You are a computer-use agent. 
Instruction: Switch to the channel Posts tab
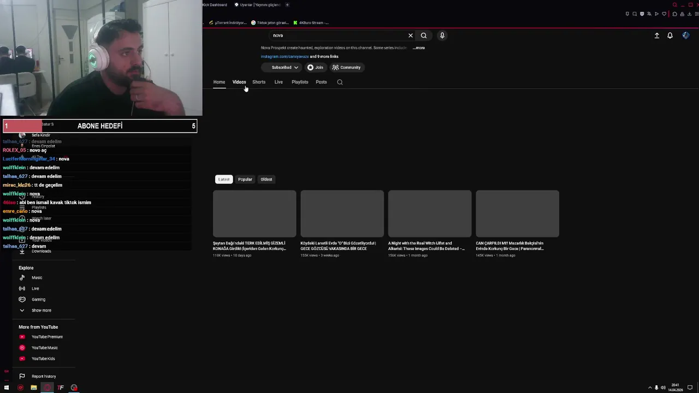pyautogui.click(x=321, y=82)
